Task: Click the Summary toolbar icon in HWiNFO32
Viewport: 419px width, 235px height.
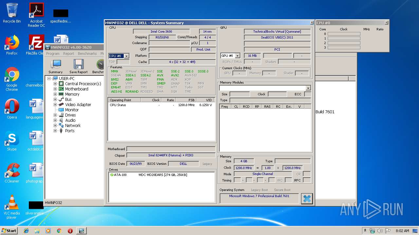Action: (56, 67)
